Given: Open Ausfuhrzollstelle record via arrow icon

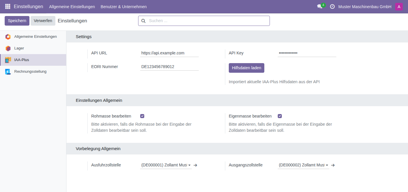Looking at the screenshot, I should pos(196,165).
